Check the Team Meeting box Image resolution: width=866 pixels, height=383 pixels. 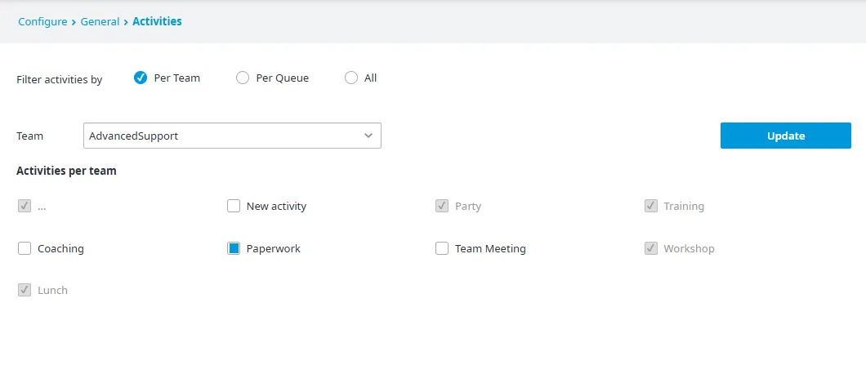coord(442,248)
